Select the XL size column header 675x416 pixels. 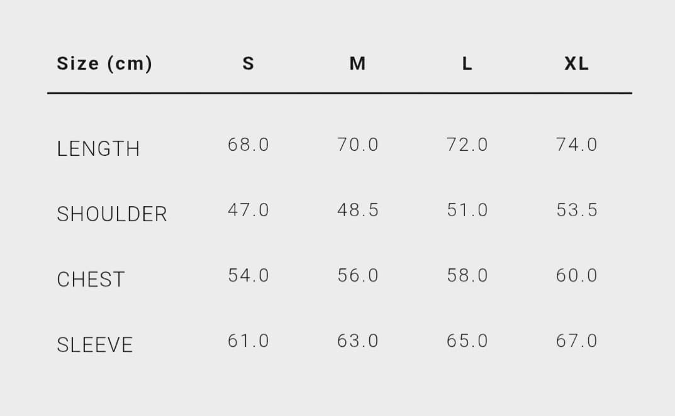tap(576, 63)
